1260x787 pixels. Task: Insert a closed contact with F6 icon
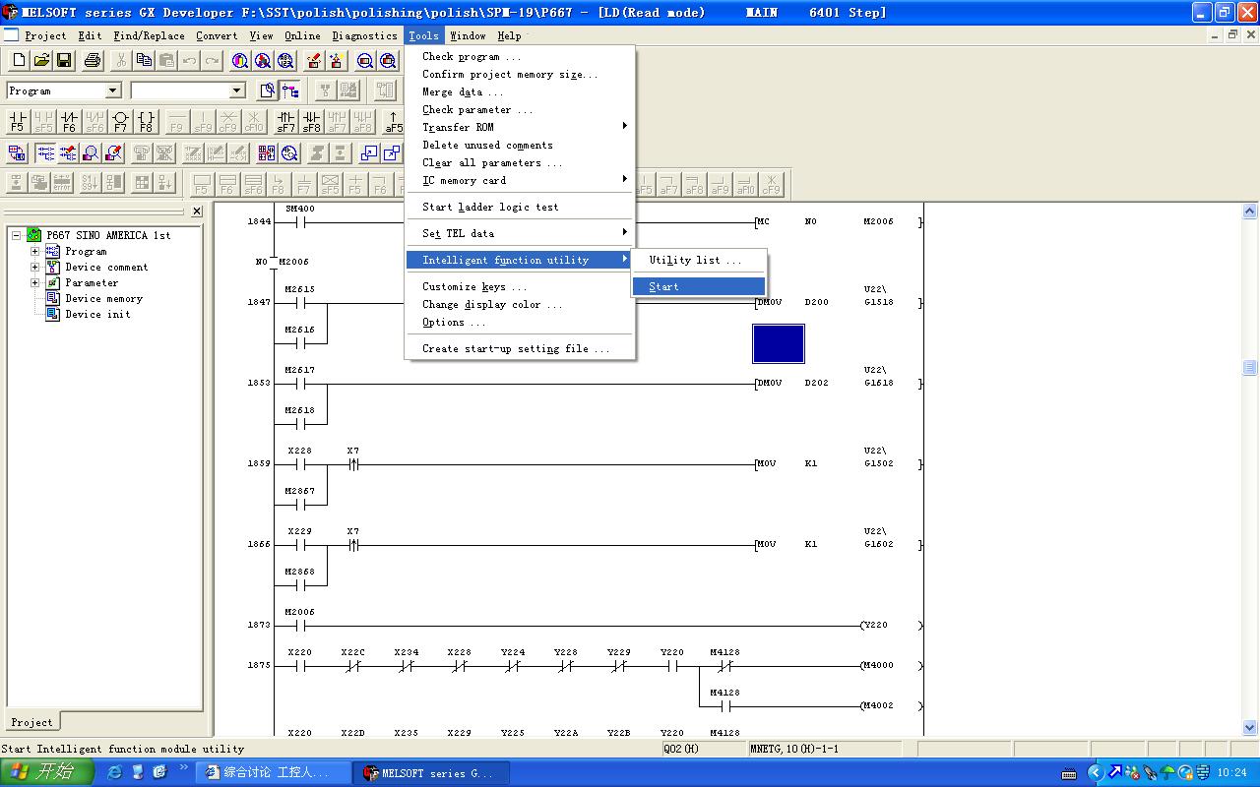tap(69, 122)
